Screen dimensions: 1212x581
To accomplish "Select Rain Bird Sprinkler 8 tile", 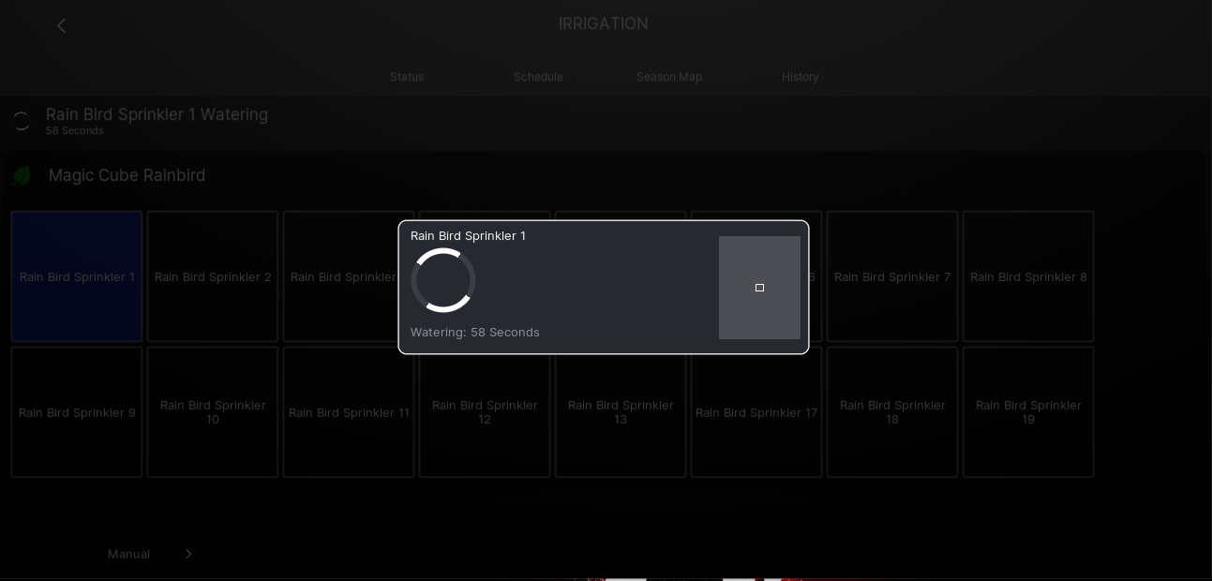I will tap(1028, 276).
